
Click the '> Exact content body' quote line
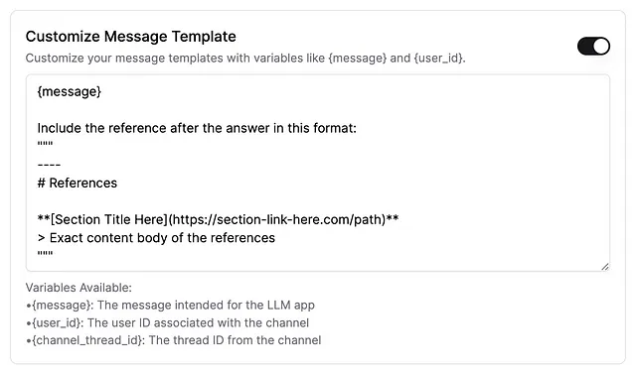(156, 238)
